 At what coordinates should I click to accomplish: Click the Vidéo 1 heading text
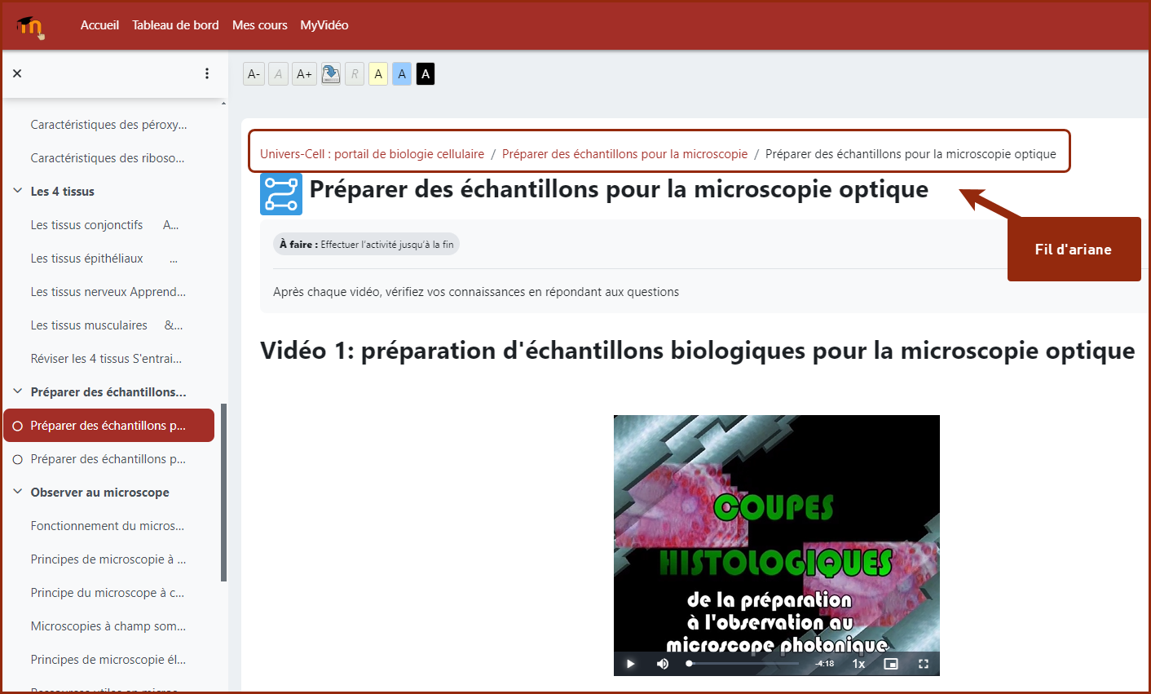click(x=697, y=351)
